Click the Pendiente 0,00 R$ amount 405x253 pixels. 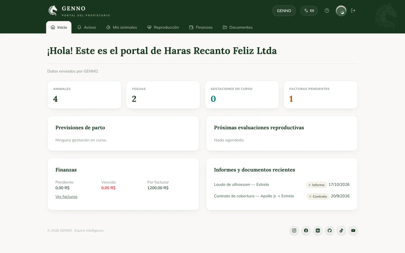coord(63,188)
